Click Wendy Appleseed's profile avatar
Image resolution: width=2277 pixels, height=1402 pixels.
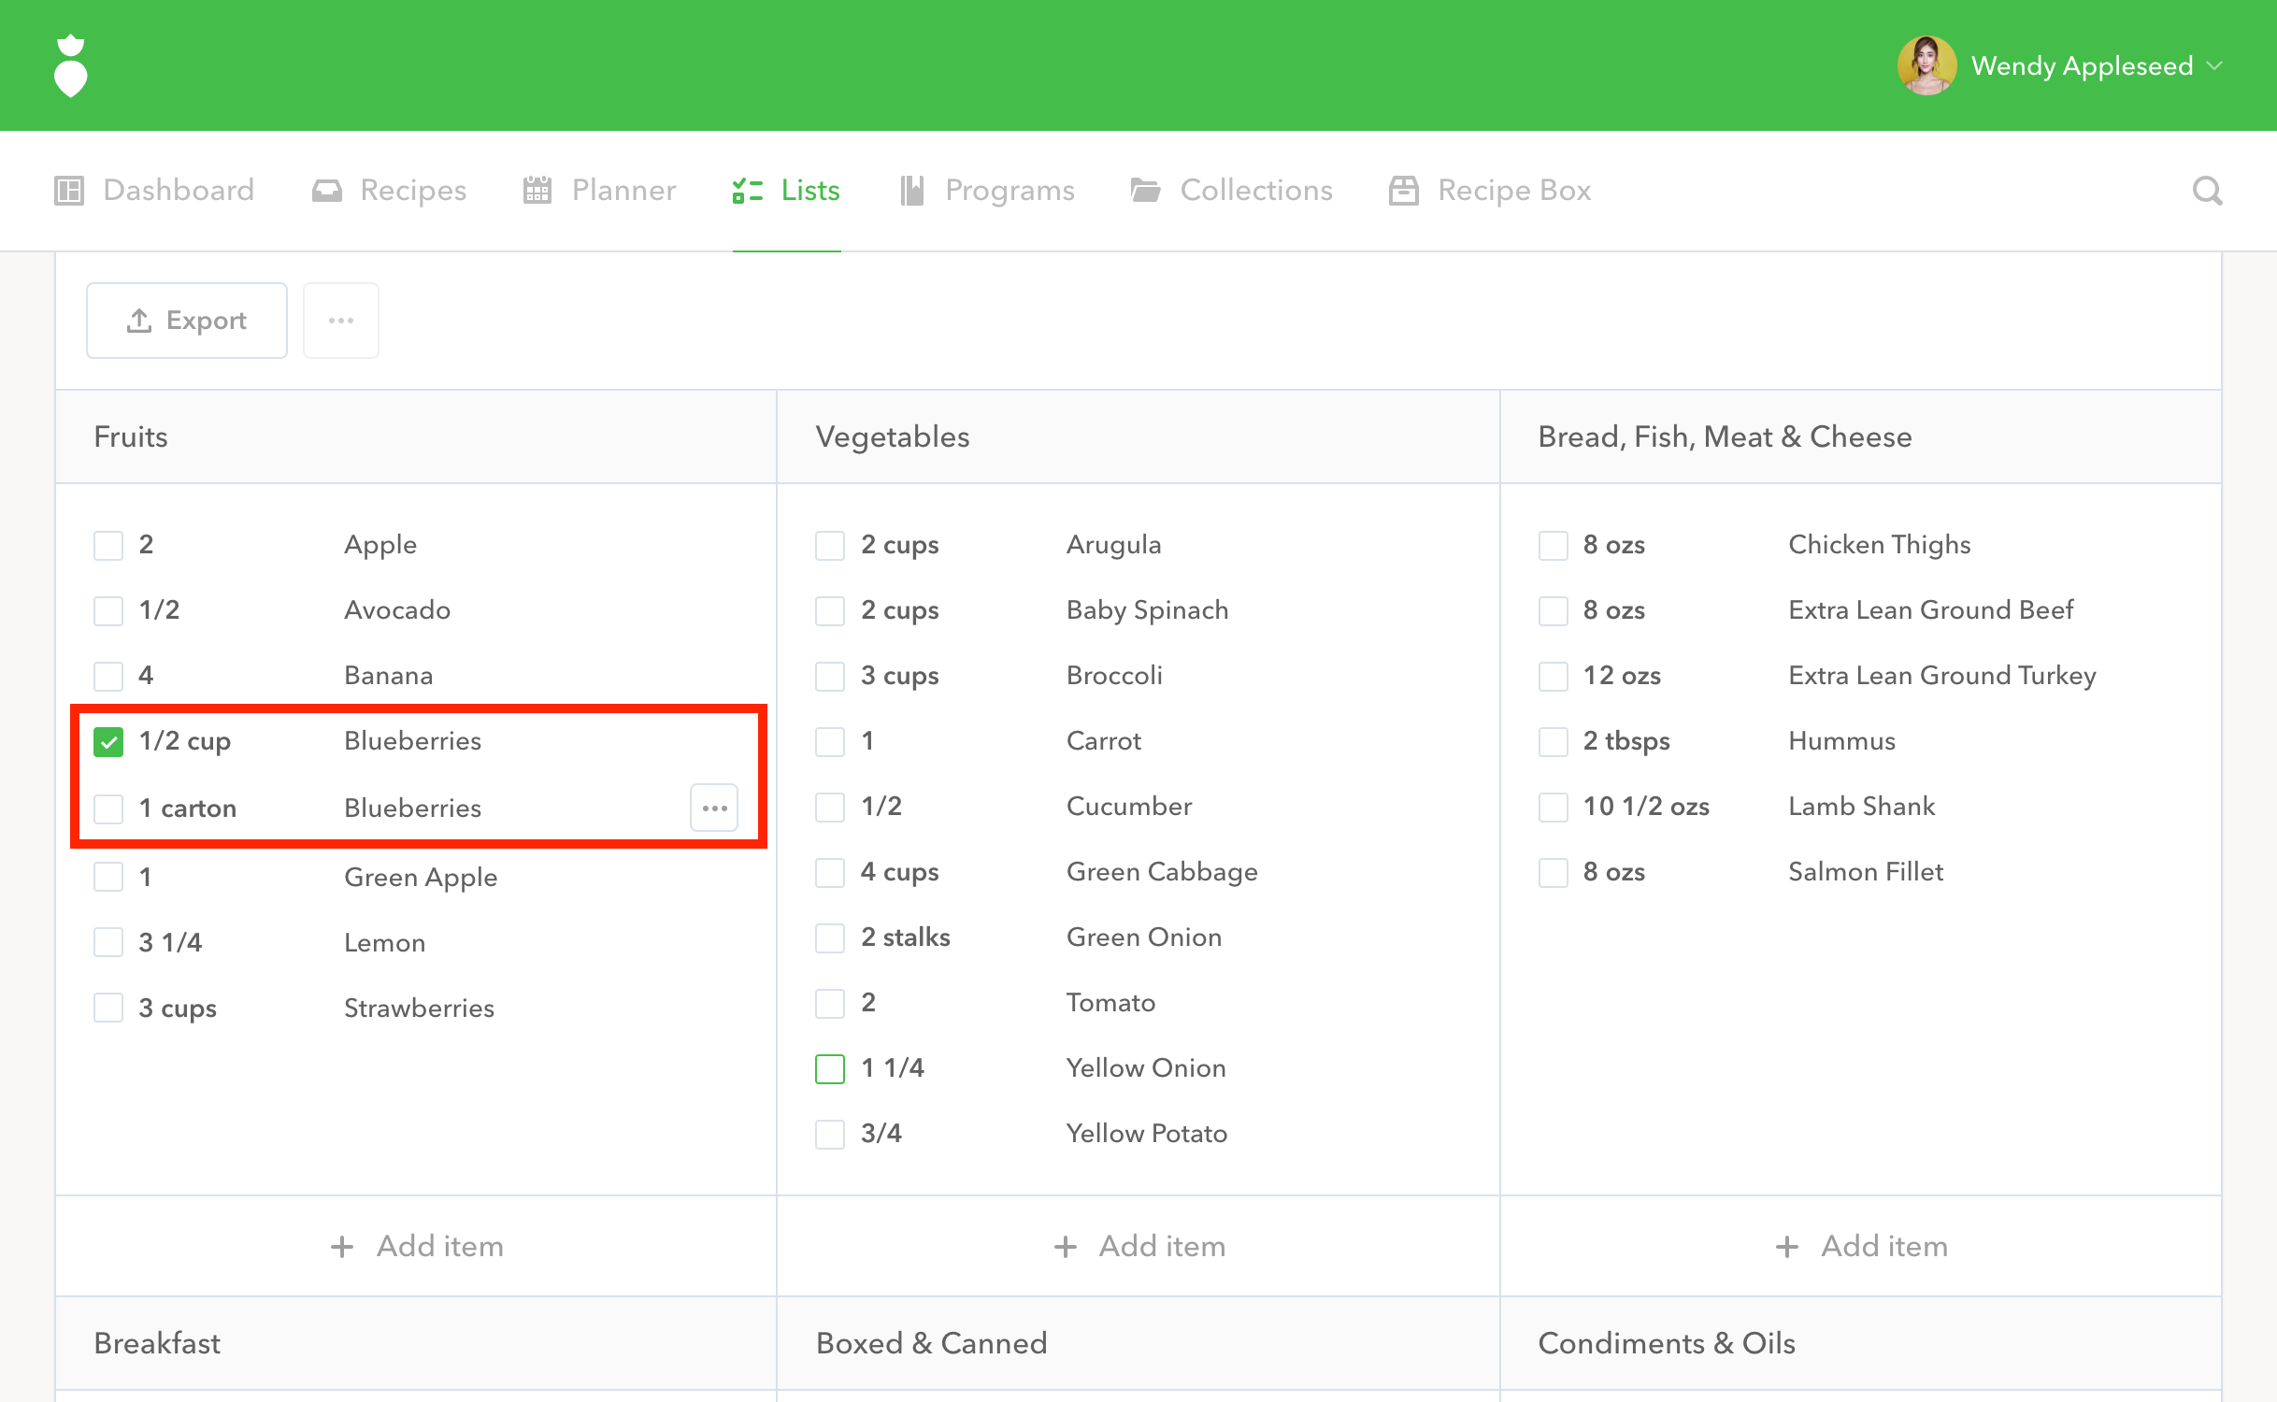tap(1926, 65)
